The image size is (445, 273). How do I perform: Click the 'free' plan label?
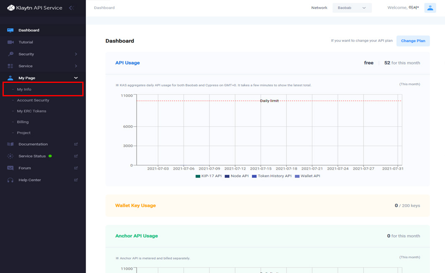[369, 63]
